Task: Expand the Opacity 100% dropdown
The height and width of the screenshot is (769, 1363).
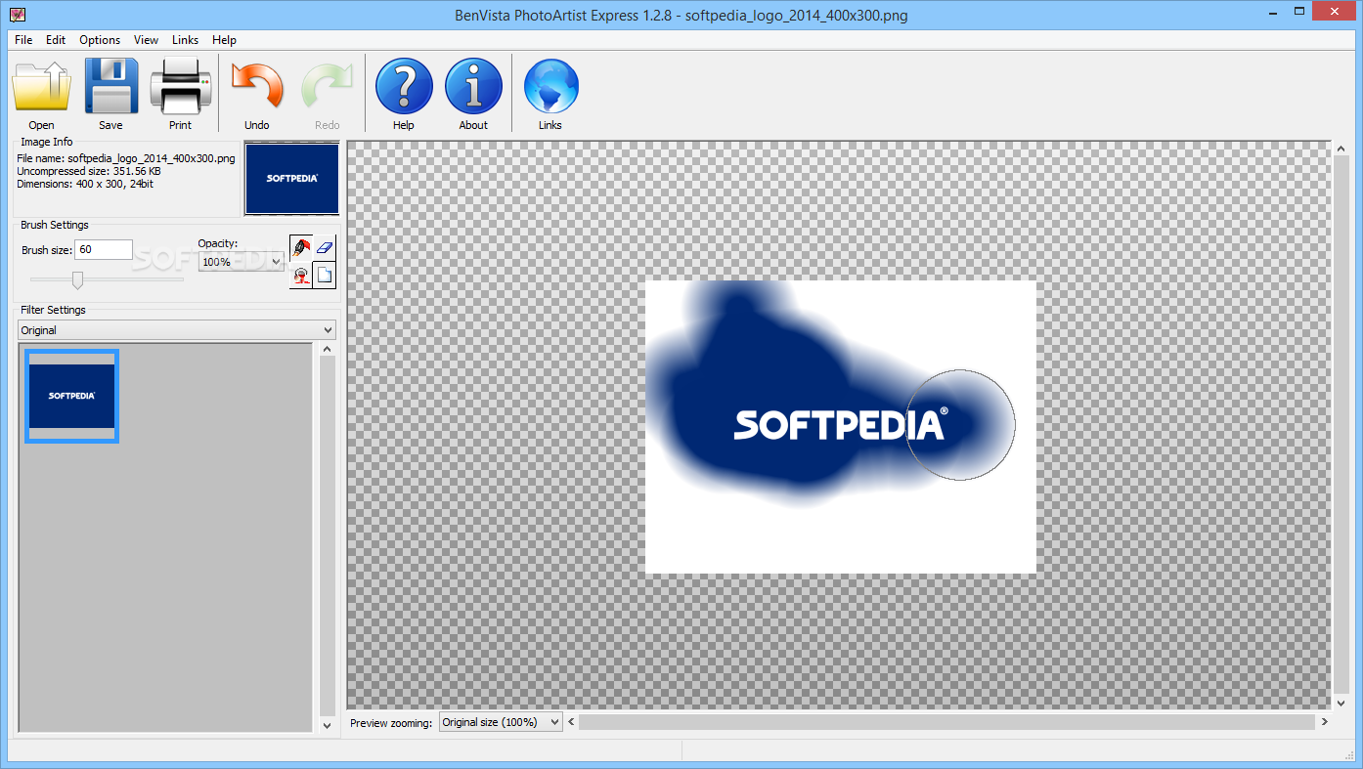Action: (241, 262)
